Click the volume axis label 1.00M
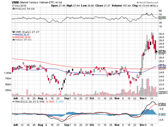The image size is (168, 127). point(8,73)
